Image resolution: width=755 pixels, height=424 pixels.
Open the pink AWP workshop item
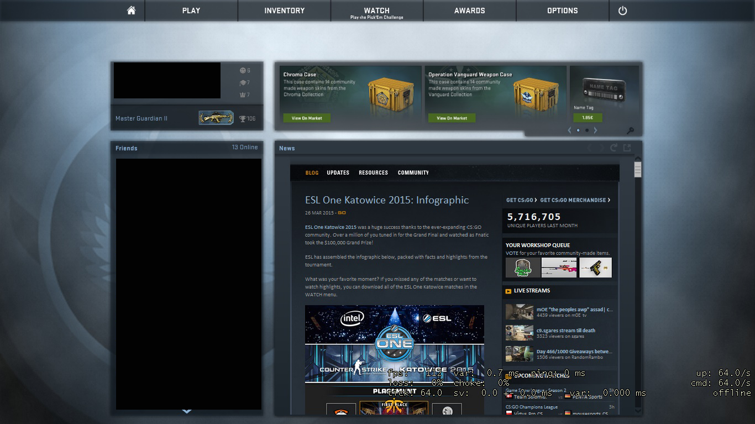(559, 268)
